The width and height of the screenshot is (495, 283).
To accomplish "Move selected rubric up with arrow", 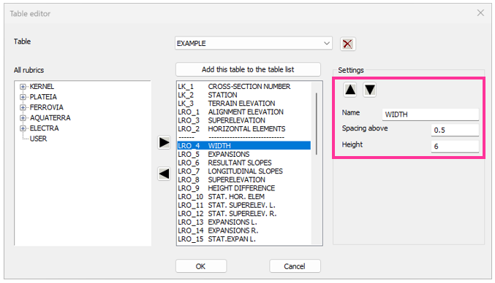I will point(350,90).
